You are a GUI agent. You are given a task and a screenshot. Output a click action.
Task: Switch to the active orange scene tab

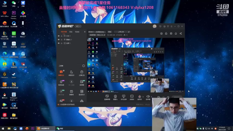coord(64,32)
